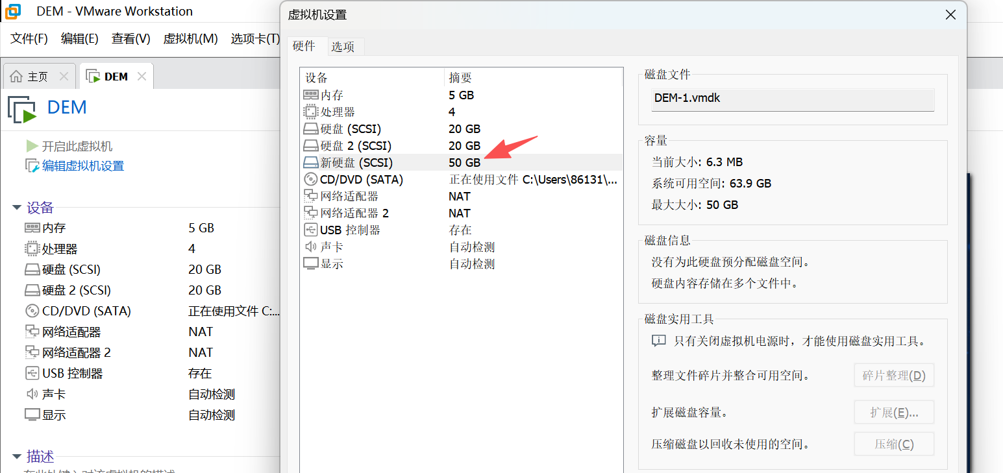The image size is (1003, 473).
Task: Open the 文件(F) menu
Action: (29, 38)
